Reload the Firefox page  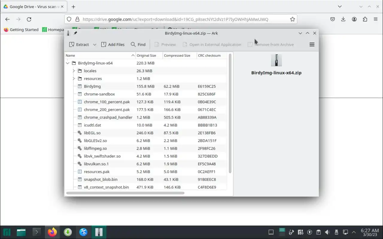29,19
